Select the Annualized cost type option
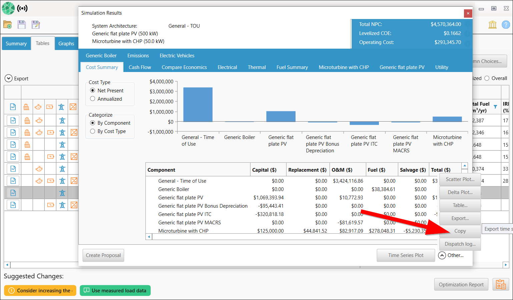Viewport: 513px width, 300px height. click(93, 99)
